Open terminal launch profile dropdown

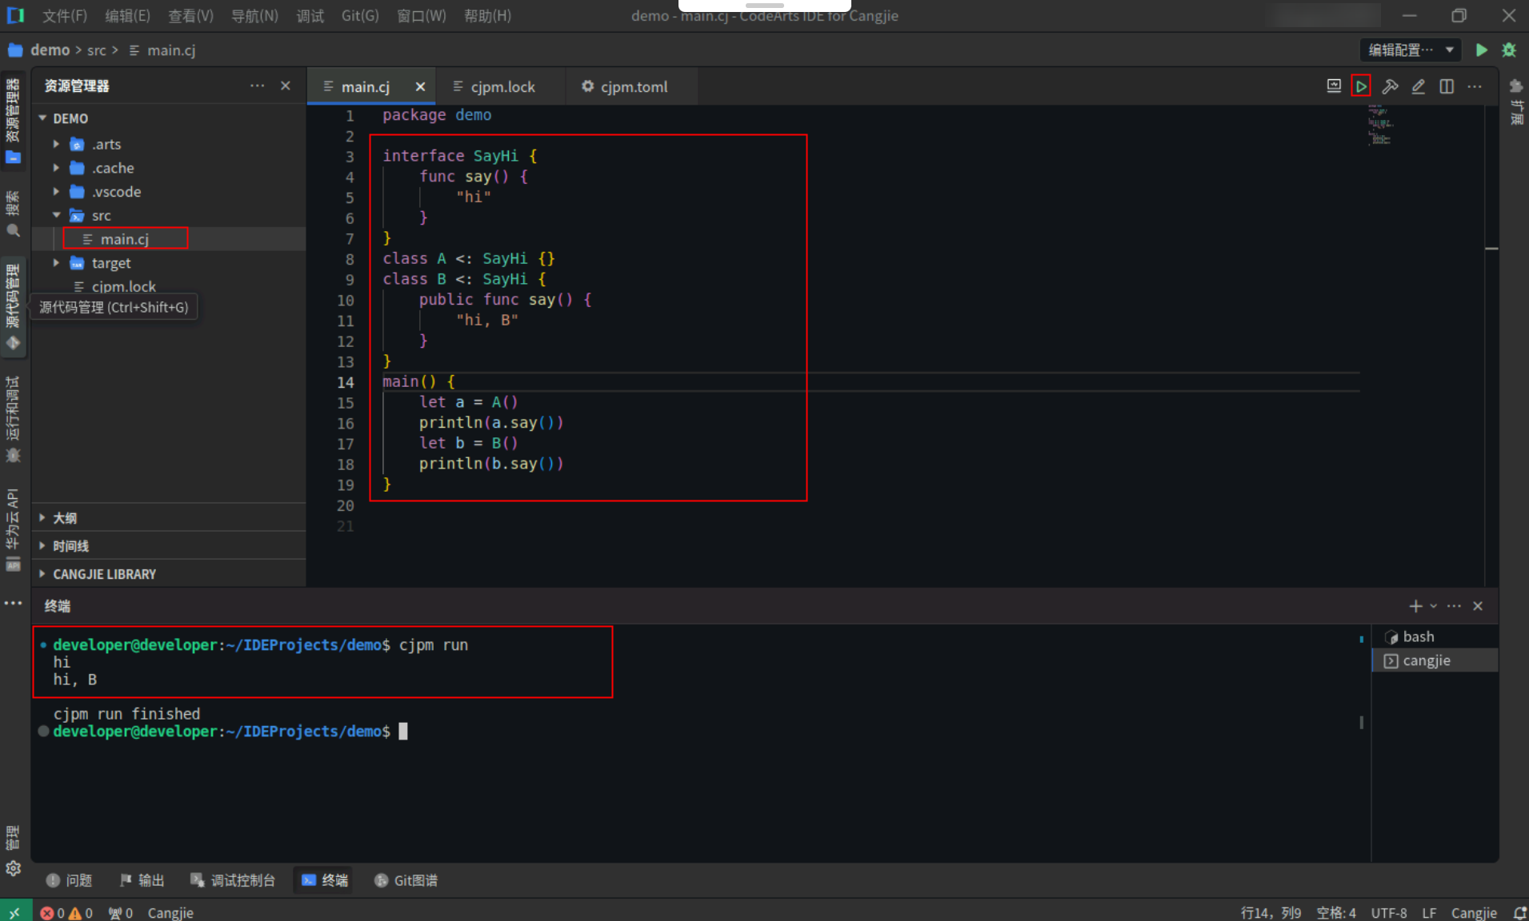point(1433,606)
